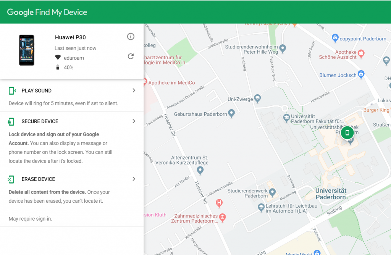Screen dimensions: 391x255
Task: Click the Zahnmedizinisches Zentrum Paderborn pin
Action: coord(223,217)
